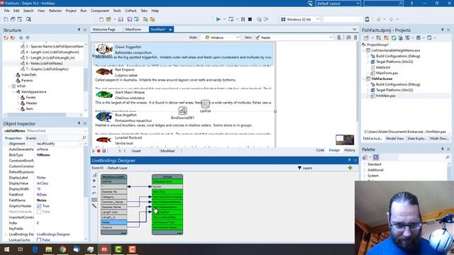Viewport: 454px width, 255px height.
Task: Select Header item in Structure tree
Action: [31, 103]
